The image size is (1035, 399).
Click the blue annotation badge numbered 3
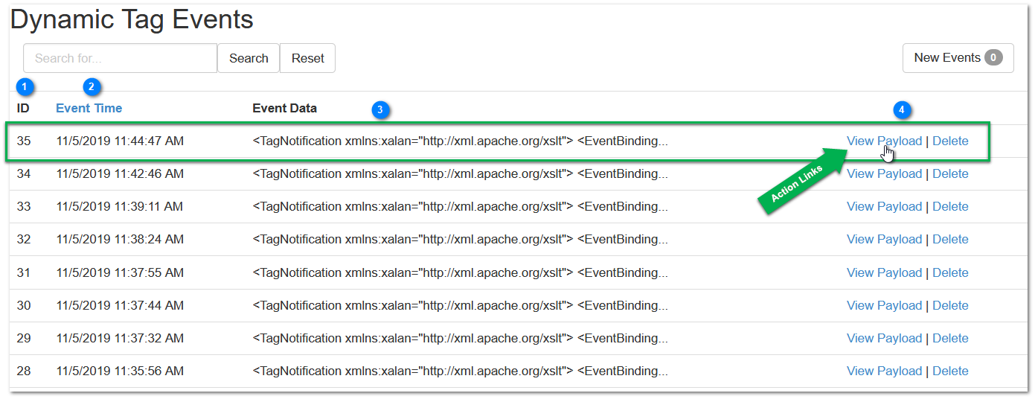[x=380, y=110]
